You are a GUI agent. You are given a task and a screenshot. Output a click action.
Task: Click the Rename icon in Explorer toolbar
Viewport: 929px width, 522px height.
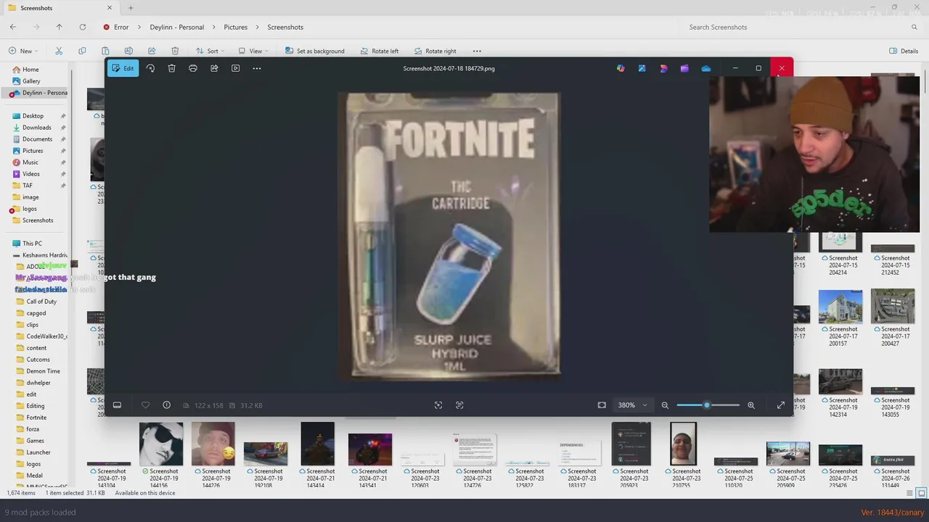tap(128, 51)
